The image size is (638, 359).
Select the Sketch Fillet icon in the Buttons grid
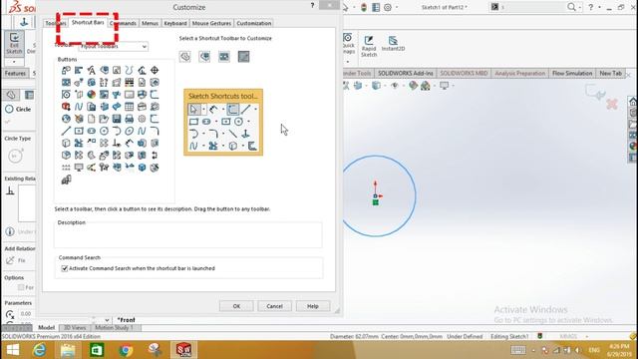point(155,131)
